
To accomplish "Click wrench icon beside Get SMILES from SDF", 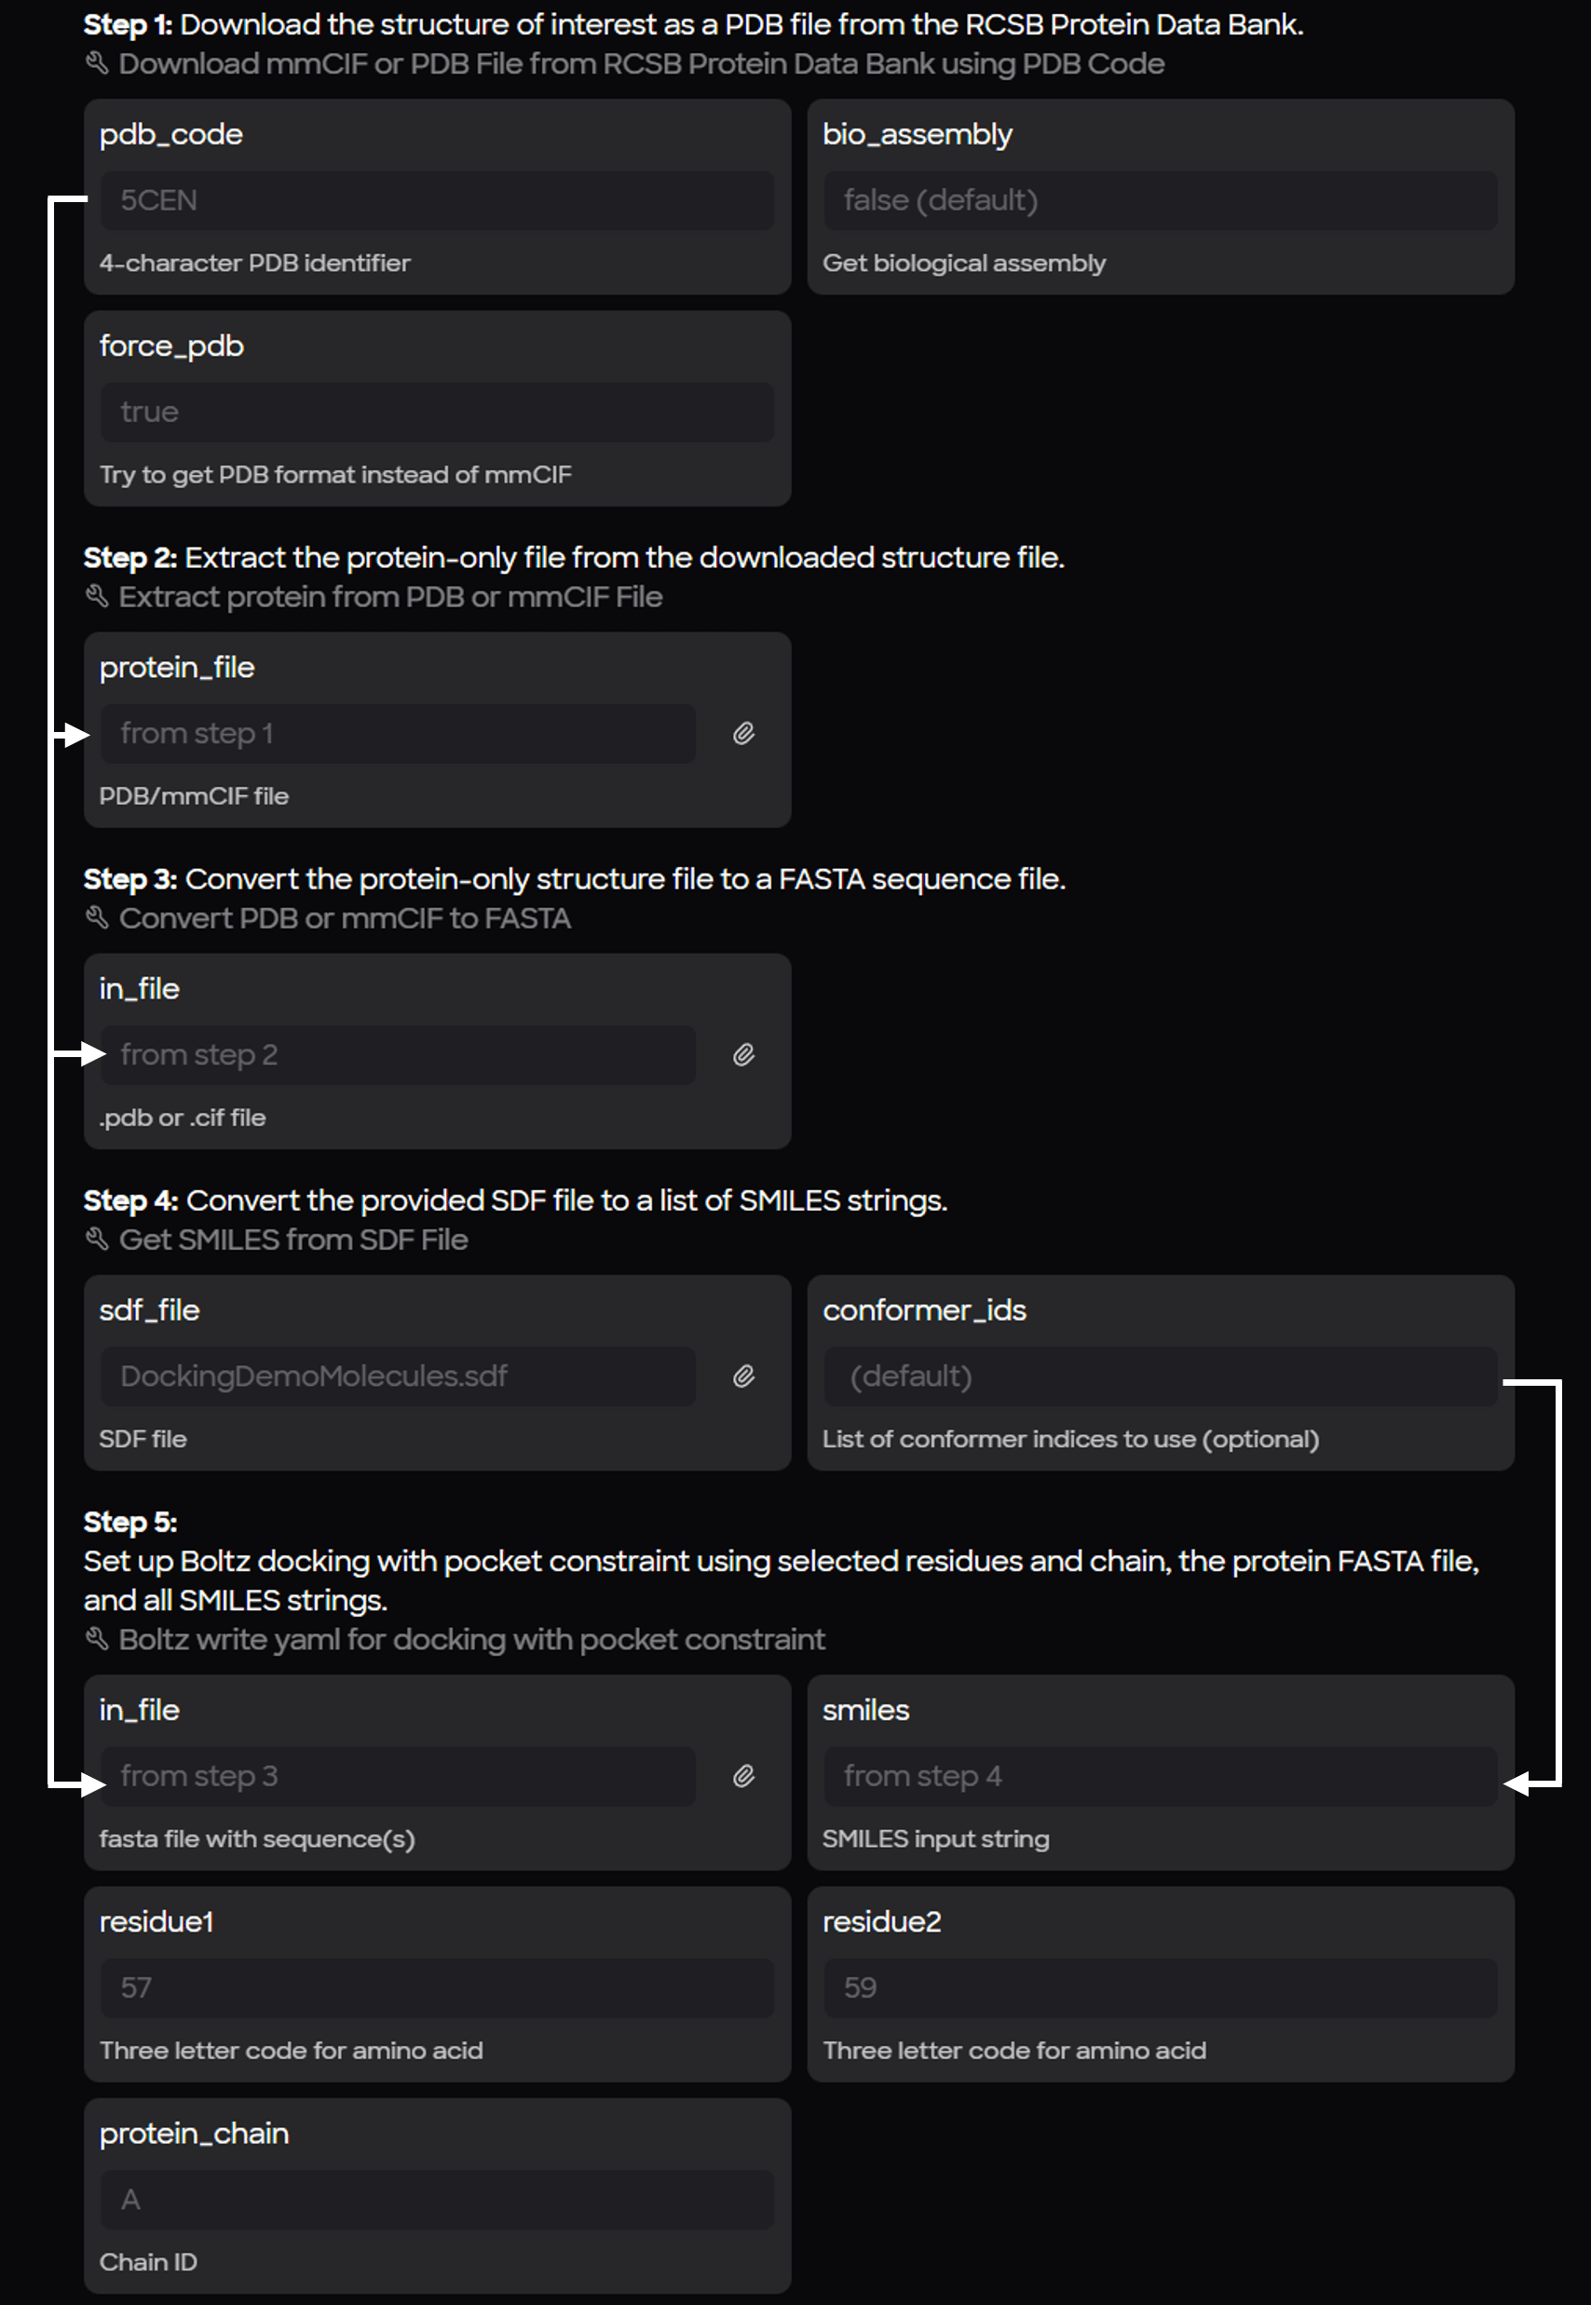I will [x=97, y=1239].
